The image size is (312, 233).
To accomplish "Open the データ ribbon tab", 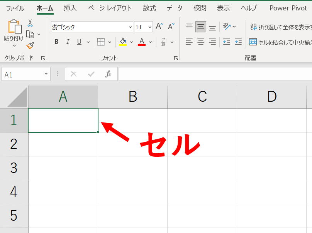I will (x=174, y=8).
